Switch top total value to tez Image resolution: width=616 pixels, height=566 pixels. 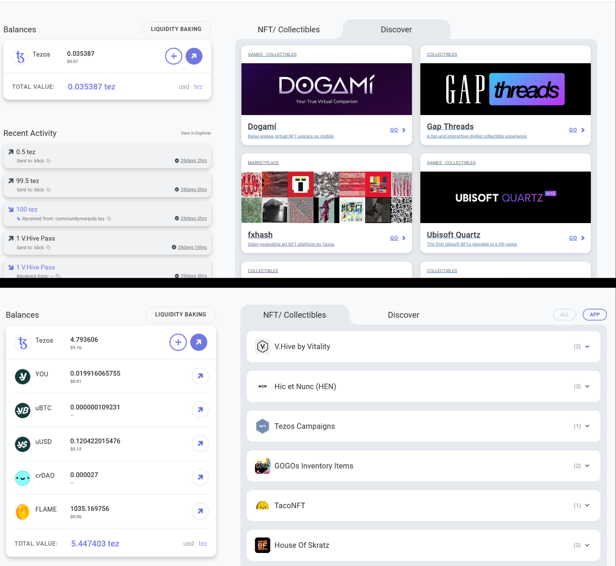198,87
